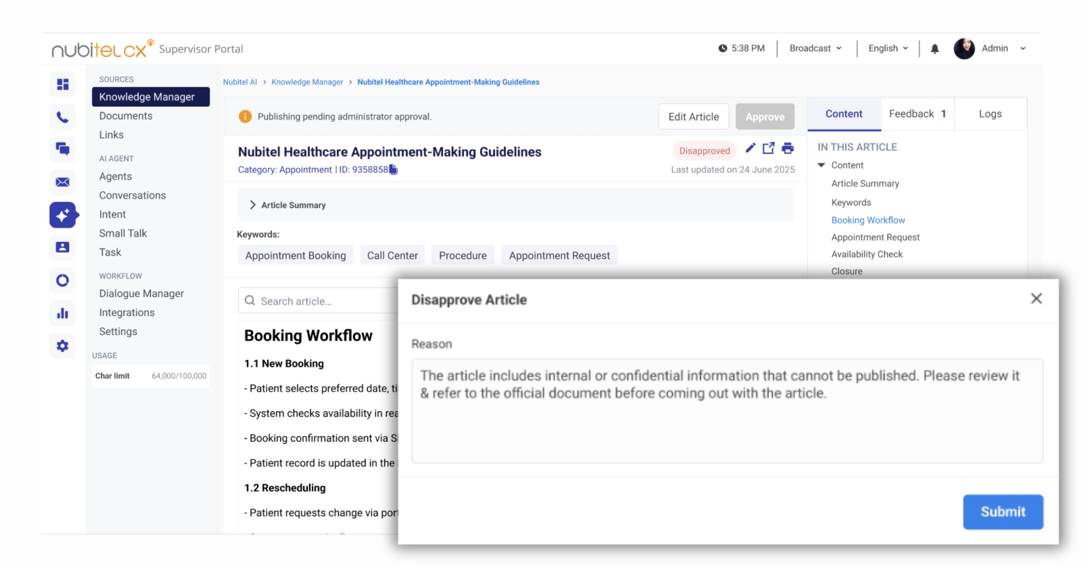Click the pencil edit icon beside Disapproved
This screenshot has width=1084, height=568.
point(750,149)
